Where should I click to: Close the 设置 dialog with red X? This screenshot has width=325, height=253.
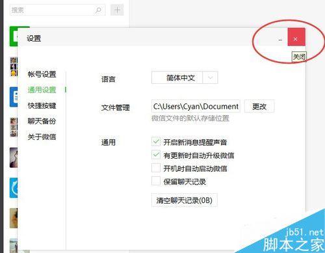(296, 37)
